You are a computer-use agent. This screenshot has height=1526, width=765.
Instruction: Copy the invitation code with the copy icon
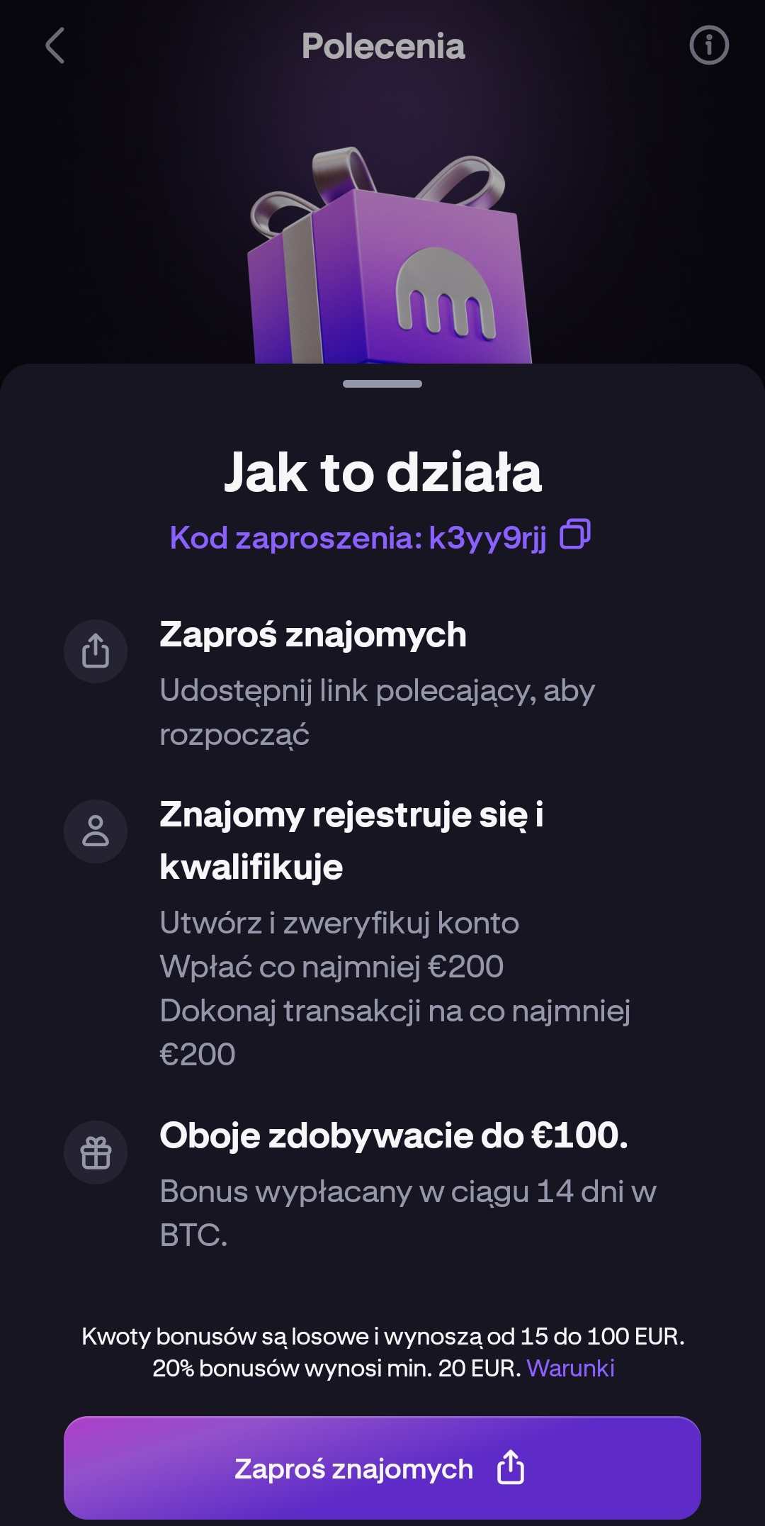pyautogui.click(x=575, y=535)
